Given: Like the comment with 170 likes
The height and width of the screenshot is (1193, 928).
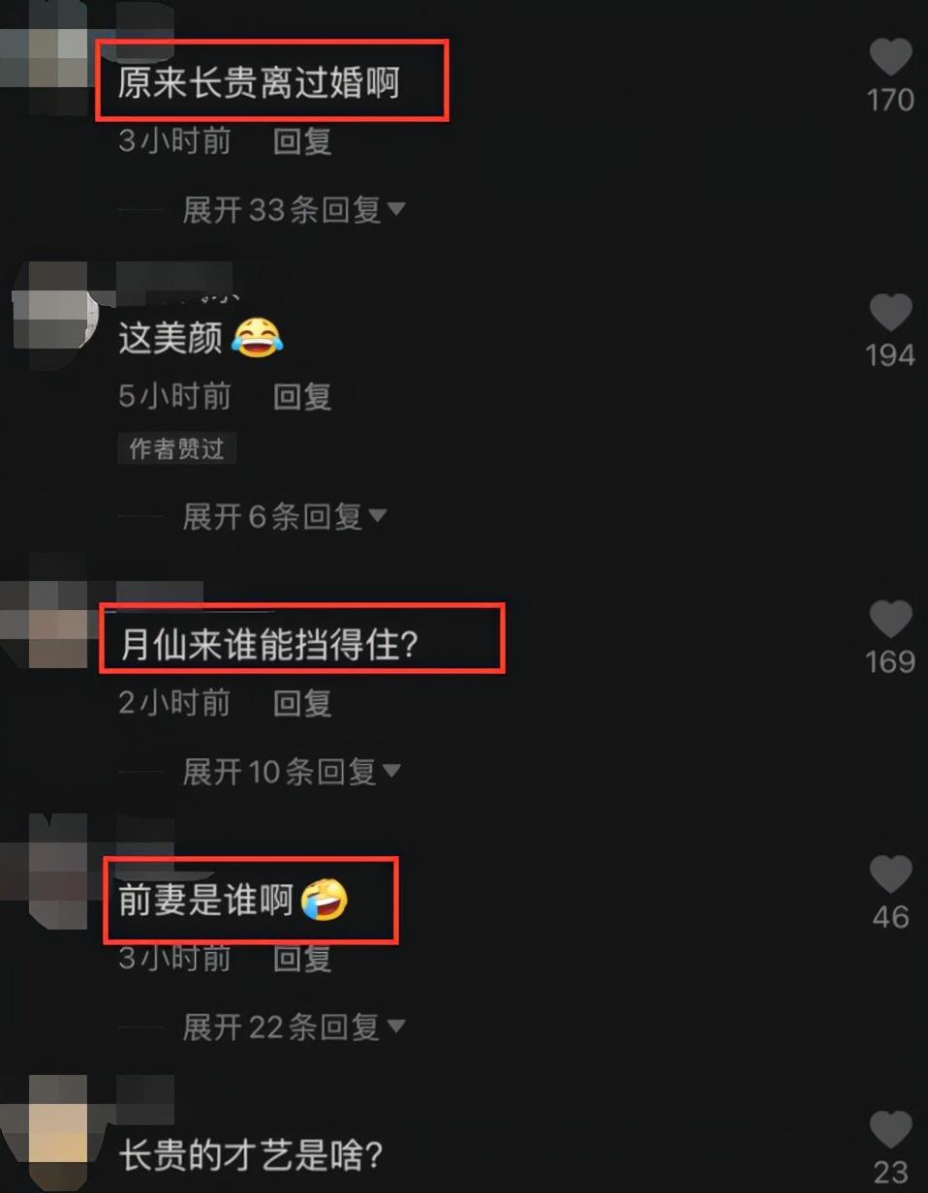Looking at the screenshot, I should pyautogui.click(x=890, y=58).
